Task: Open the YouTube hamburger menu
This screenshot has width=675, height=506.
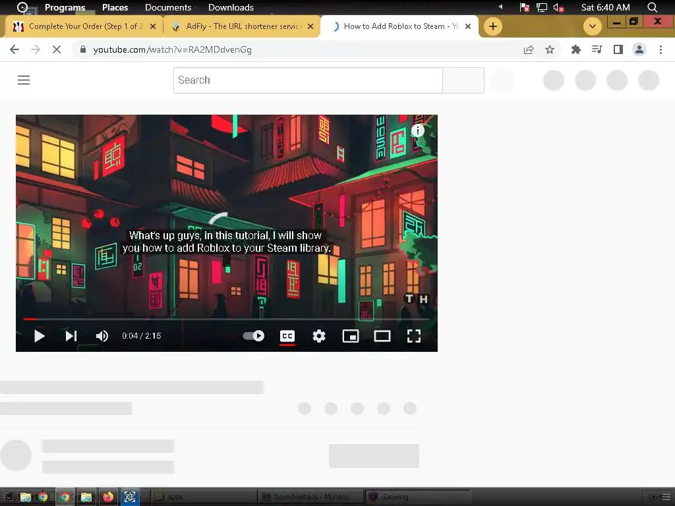Action: pyautogui.click(x=24, y=80)
